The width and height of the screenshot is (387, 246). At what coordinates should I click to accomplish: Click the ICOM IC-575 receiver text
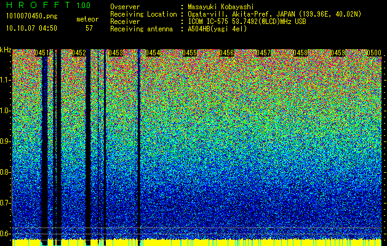[247, 22]
